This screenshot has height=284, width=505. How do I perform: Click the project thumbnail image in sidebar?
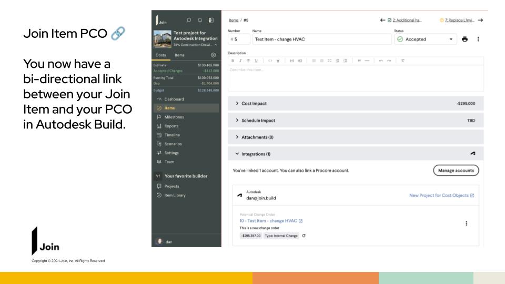(x=163, y=39)
